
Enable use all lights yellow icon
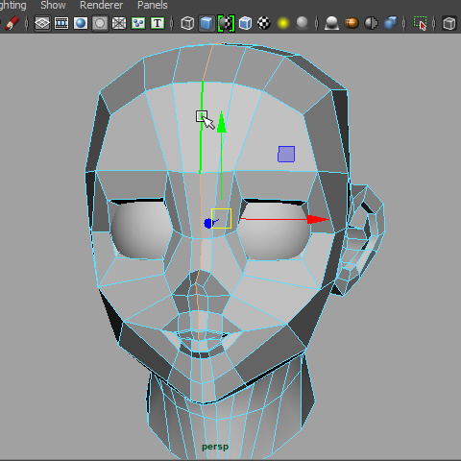pos(283,23)
